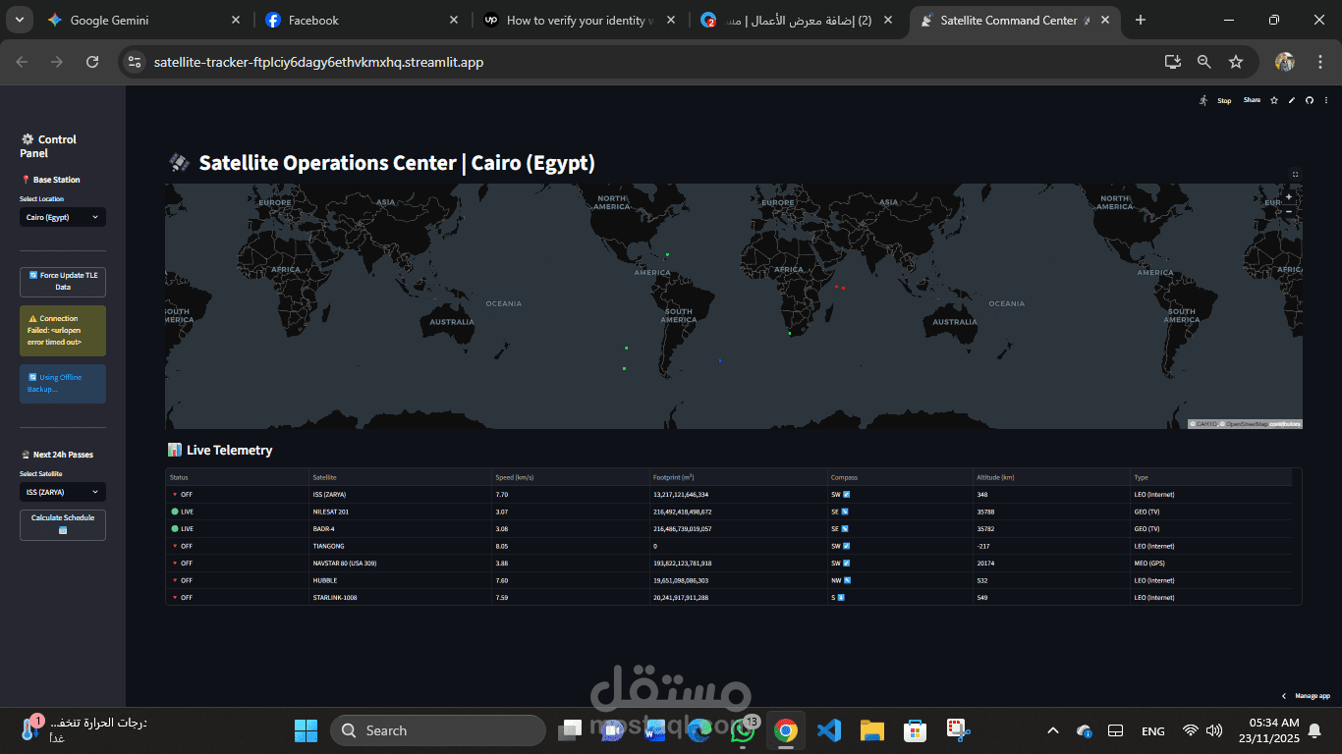Sort table by Speed (km/s) column
The width and height of the screenshot is (1342, 754).
(570, 477)
